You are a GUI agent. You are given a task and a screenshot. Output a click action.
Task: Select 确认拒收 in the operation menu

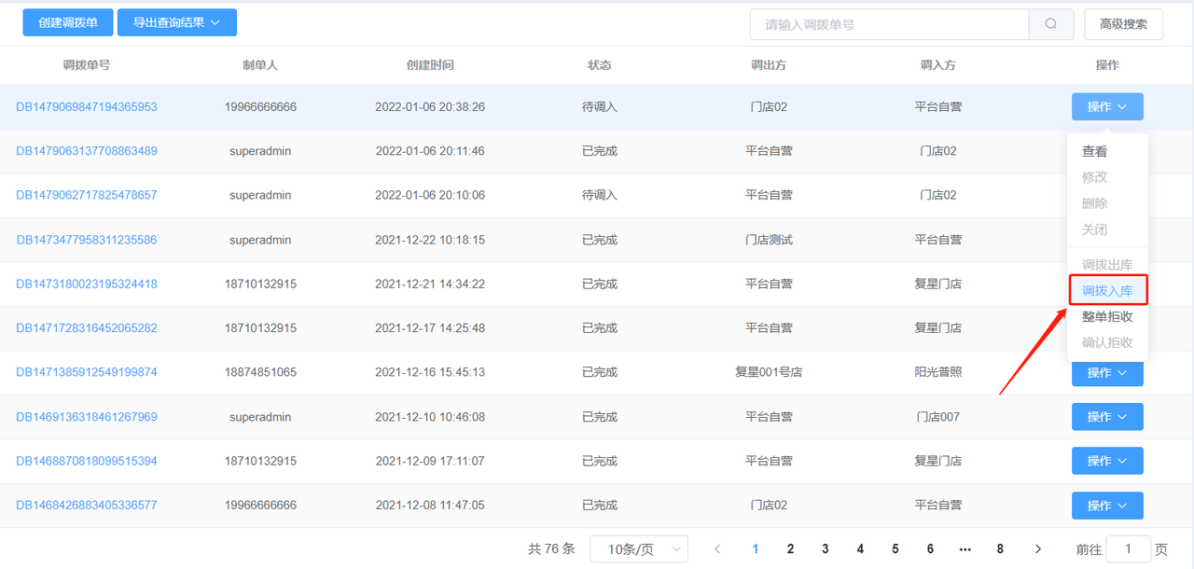(1107, 342)
